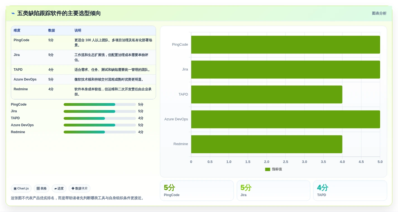Image resolution: width=398 pixels, height=212 pixels.
Task: Click the PingCode bar in the chart
Action: [x=286, y=45]
